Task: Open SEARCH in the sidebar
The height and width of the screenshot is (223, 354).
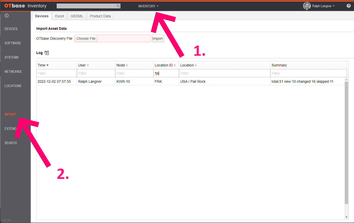Action: 11,143
